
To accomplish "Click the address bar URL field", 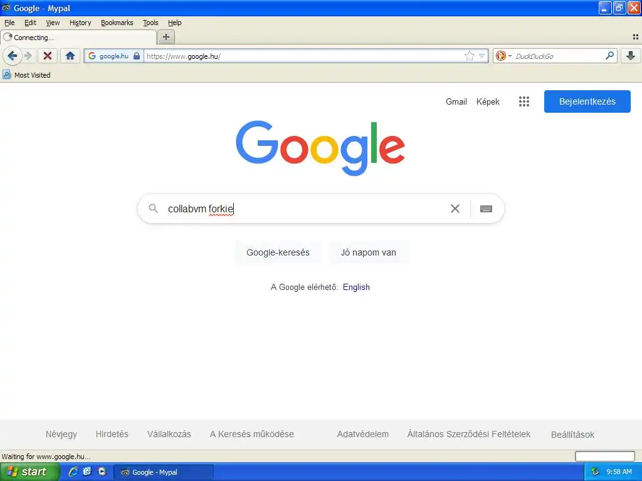I will (x=303, y=56).
